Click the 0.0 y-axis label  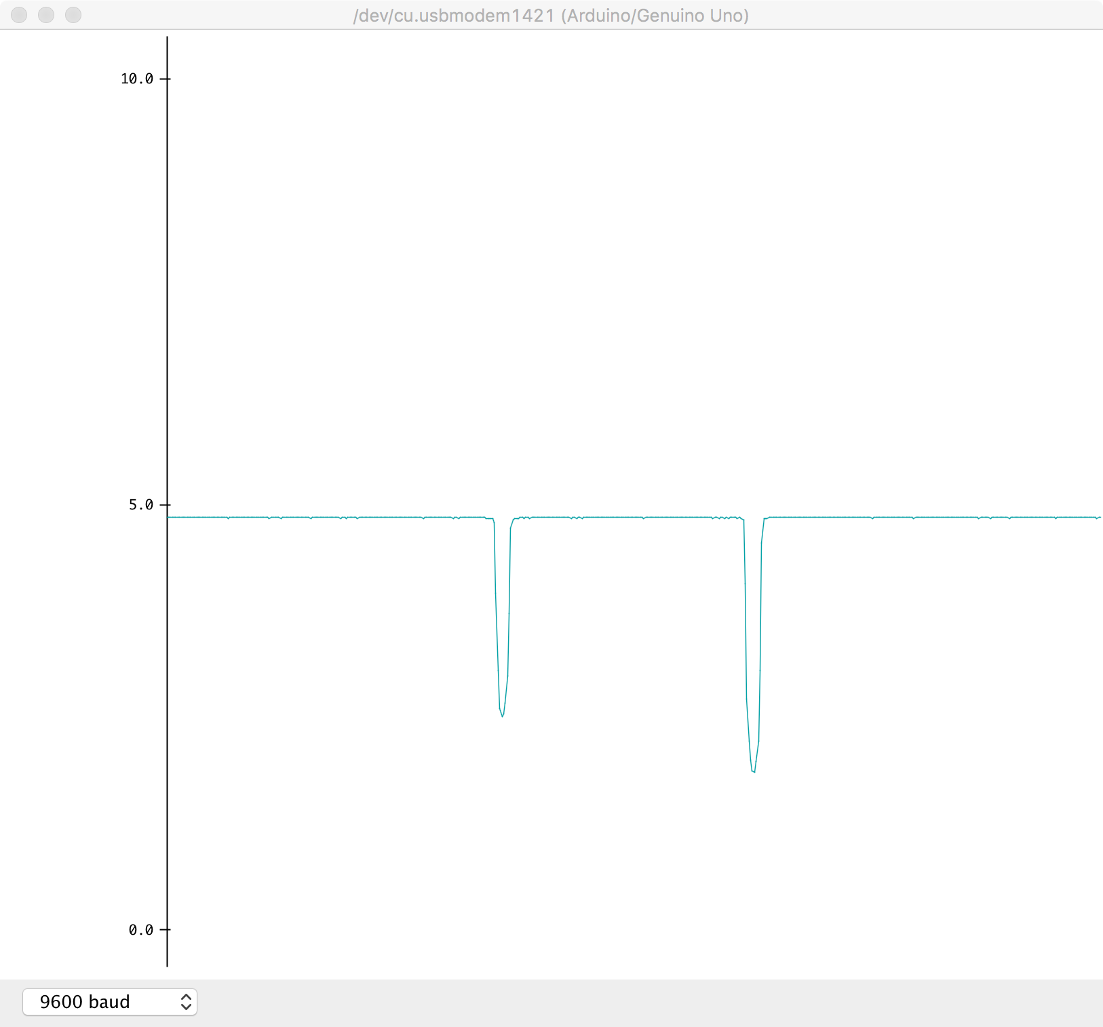coord(140,930)
